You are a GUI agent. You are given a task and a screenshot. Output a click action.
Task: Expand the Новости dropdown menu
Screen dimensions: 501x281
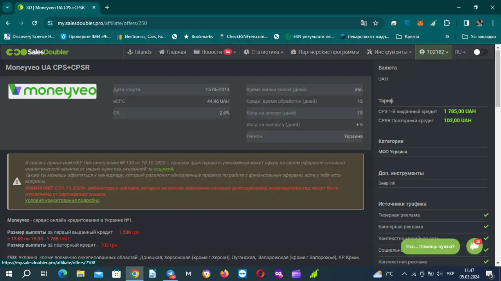(x=215, y=52)
